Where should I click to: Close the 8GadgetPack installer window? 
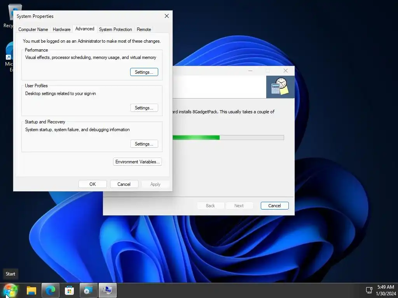286,71
